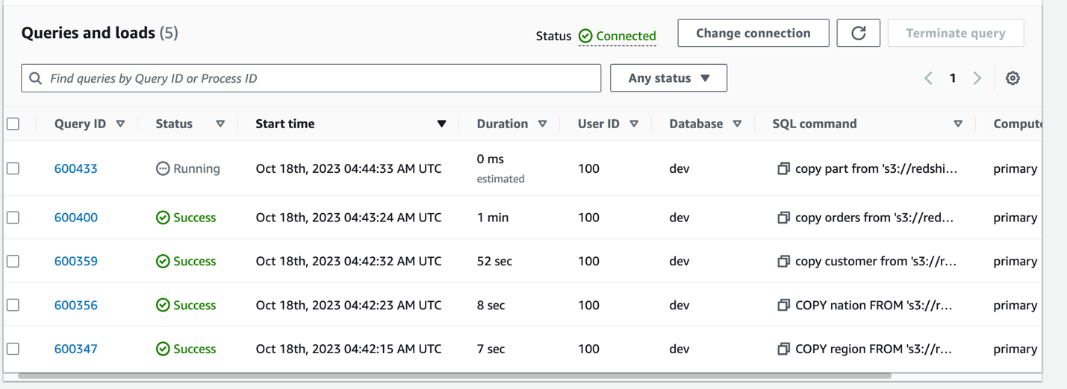Open table preferences gear icon

click(x=1012, y=78)
